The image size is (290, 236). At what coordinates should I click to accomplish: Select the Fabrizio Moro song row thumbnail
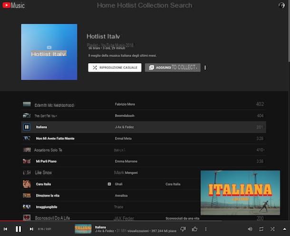click(x=27, y=104)
